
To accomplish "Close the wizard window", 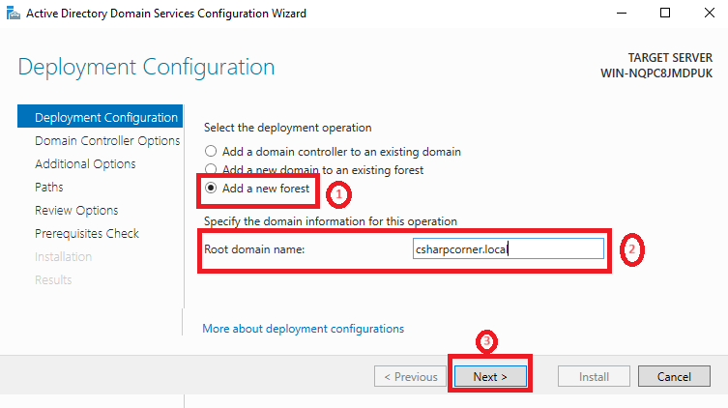I will click(x=709, y=13).
